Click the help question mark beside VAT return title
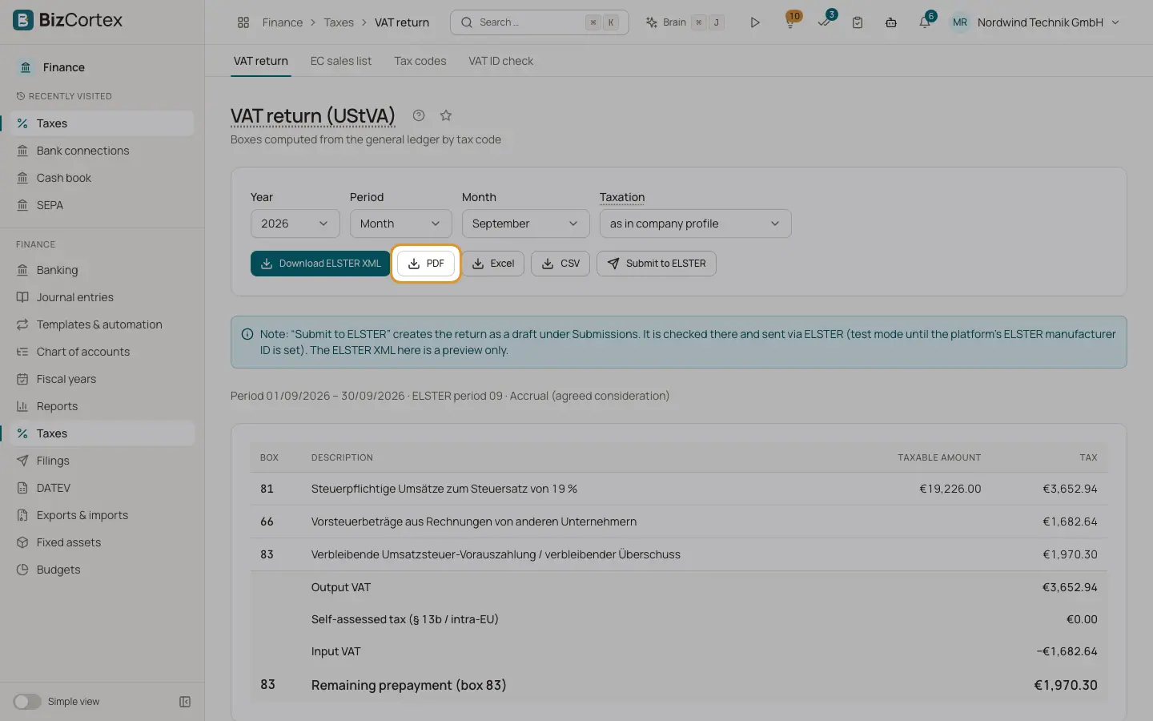 pyautogui.click(x=419, y=115)
